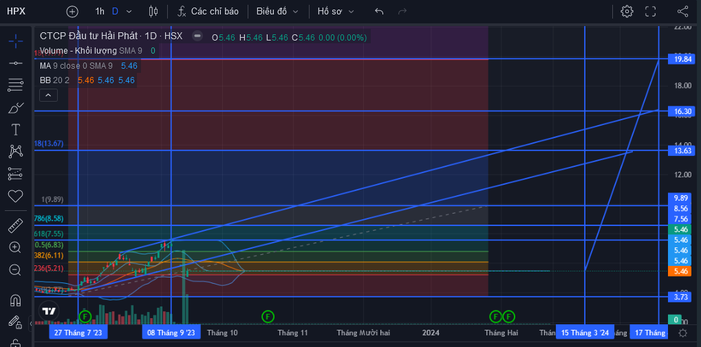The image size is (701, 347).
Task: Click the zoom in tool
Action: point(16,247)
